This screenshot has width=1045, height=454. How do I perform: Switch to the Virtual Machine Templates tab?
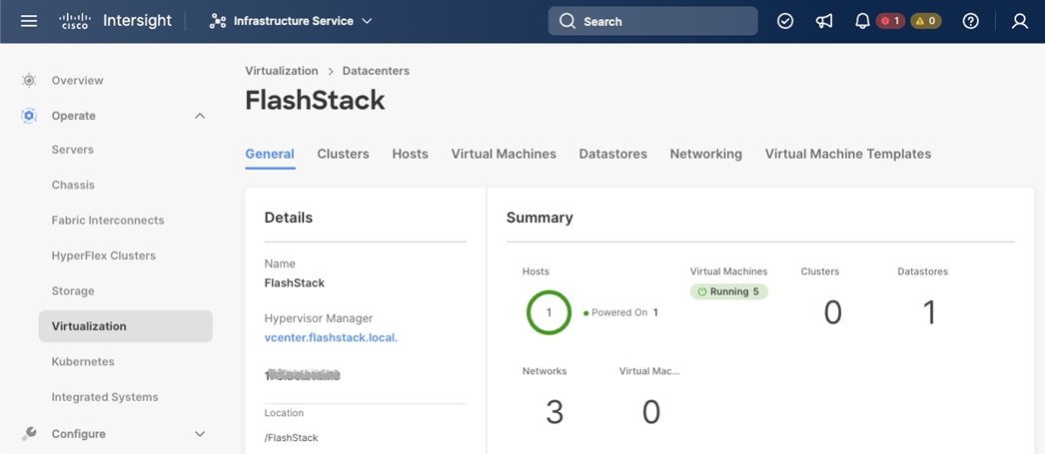coord(848,154)
